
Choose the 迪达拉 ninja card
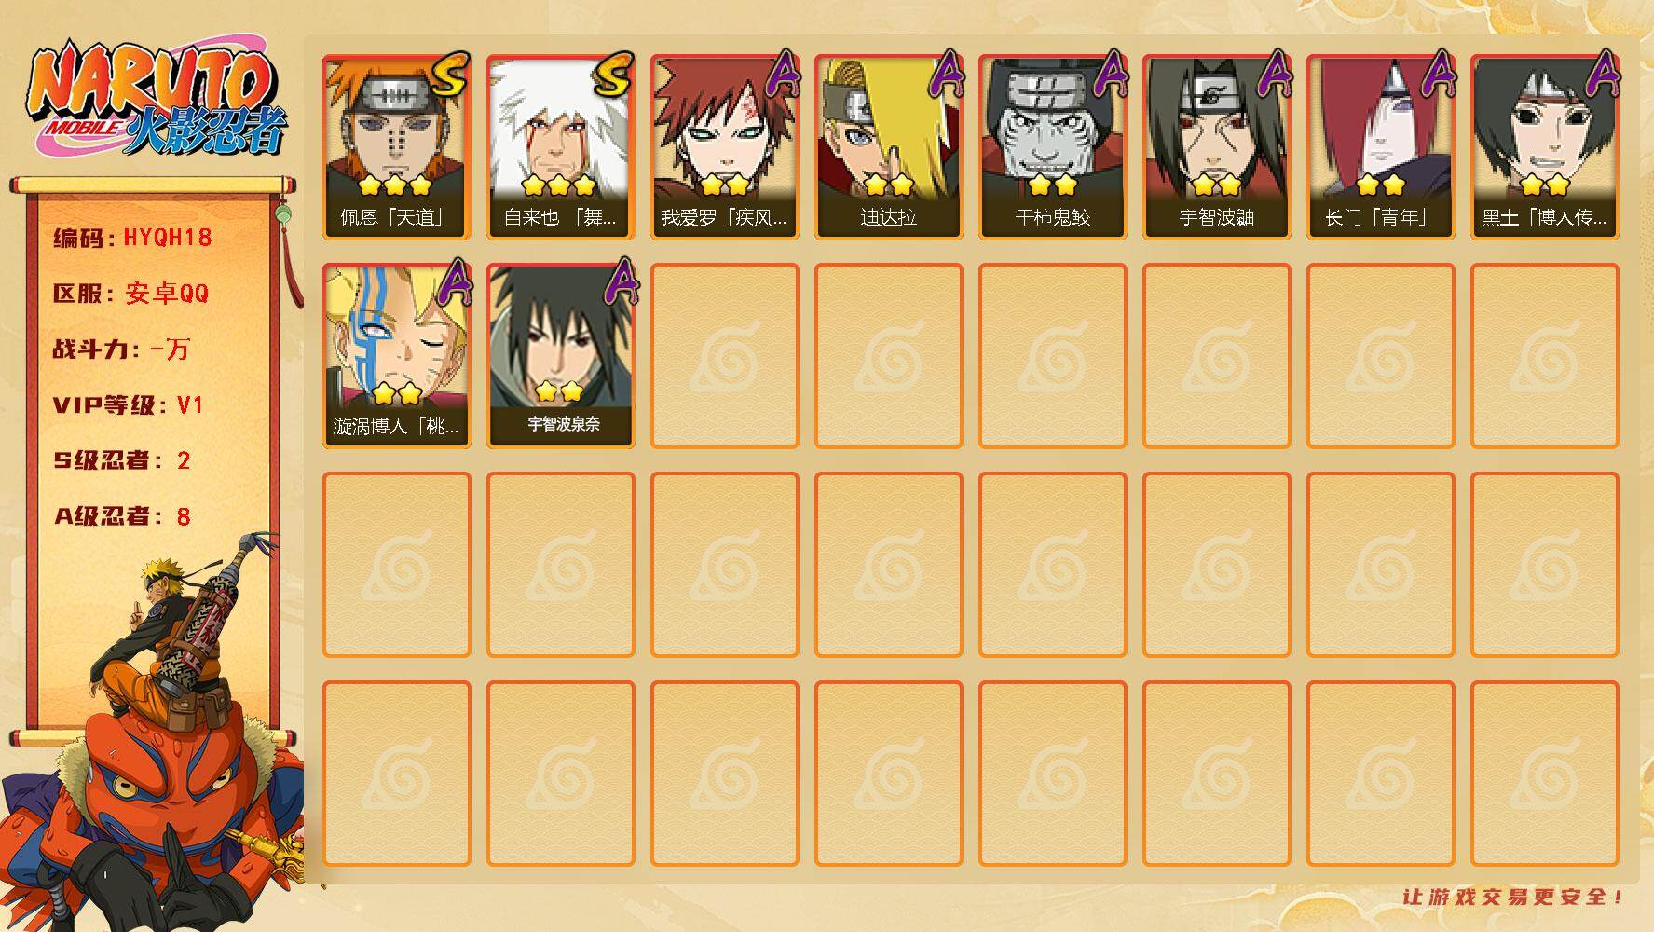[x=888, y=147]
